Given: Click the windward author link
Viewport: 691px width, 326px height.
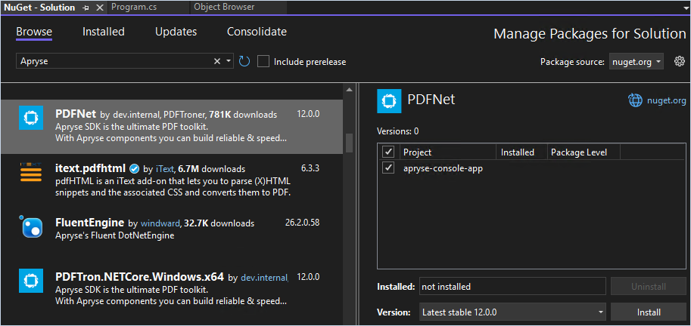Looking at the screenshot, I should (x=160, y=223).
